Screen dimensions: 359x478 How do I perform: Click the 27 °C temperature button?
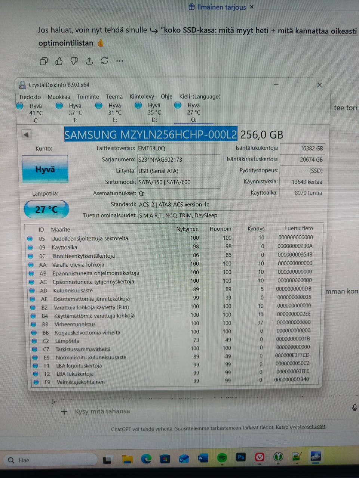click(47, 209)
